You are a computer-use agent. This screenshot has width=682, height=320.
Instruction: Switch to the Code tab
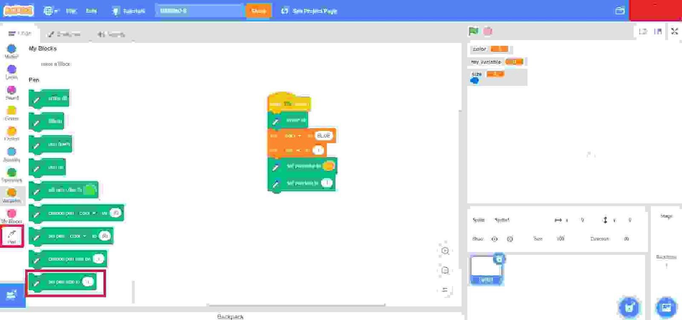[20, 34]
